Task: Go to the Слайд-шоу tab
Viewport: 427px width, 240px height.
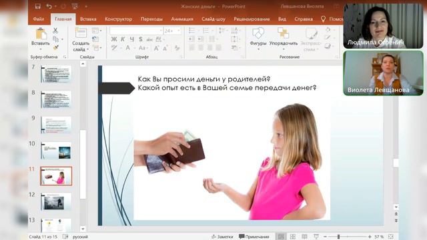Action: tap(213, 19)
